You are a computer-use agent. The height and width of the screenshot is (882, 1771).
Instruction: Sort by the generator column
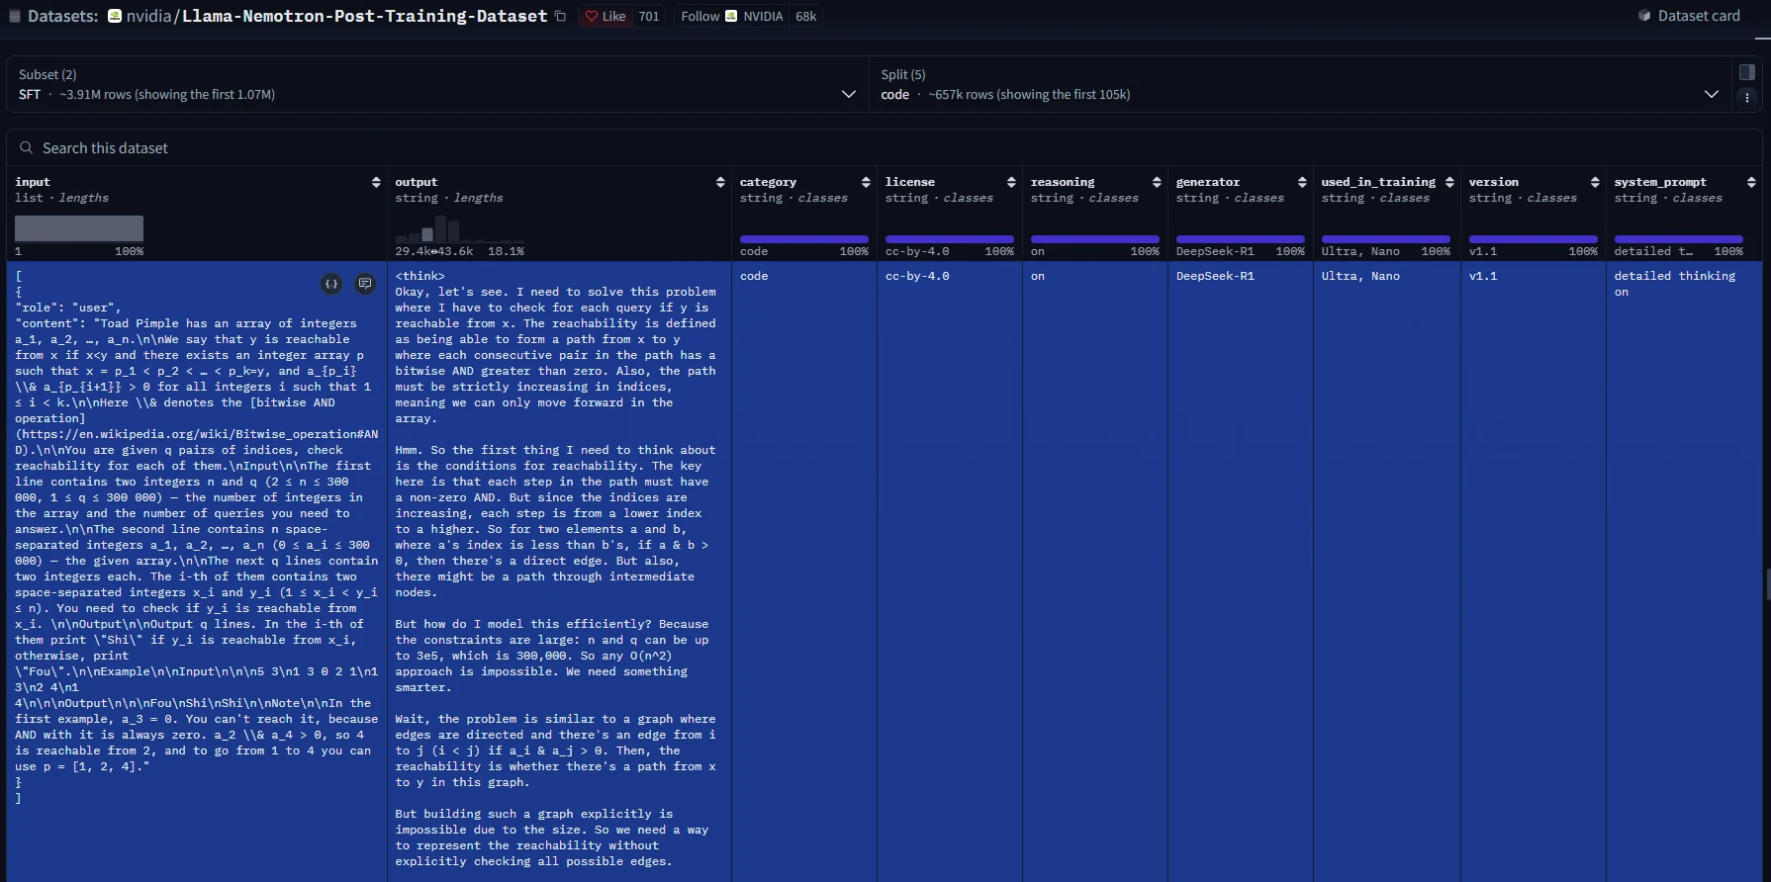point(1302,183)
